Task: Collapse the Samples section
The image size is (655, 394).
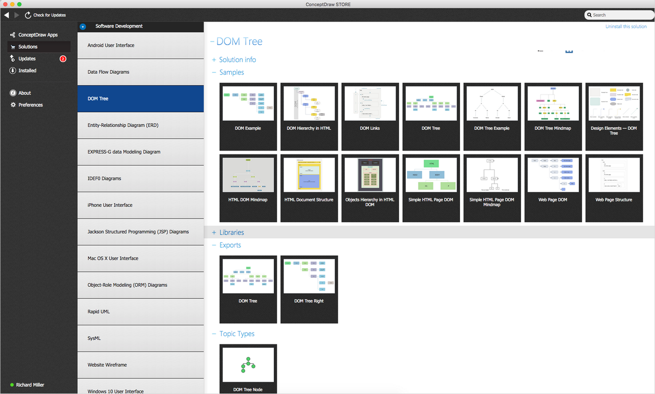Action: click(214, 73)
